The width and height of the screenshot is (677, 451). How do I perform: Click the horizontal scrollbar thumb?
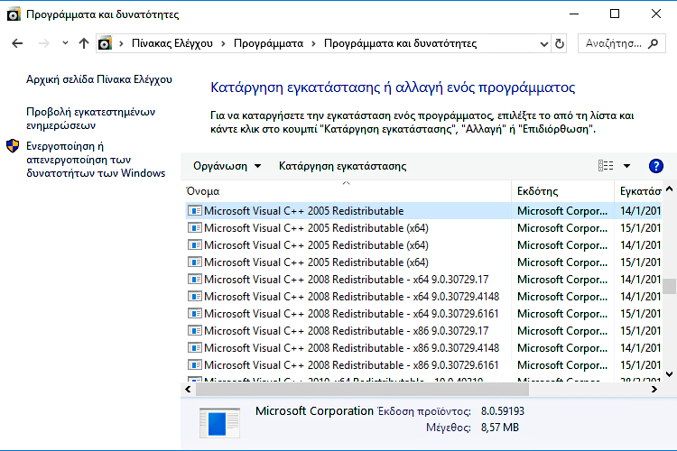click(x=362, y=390)
